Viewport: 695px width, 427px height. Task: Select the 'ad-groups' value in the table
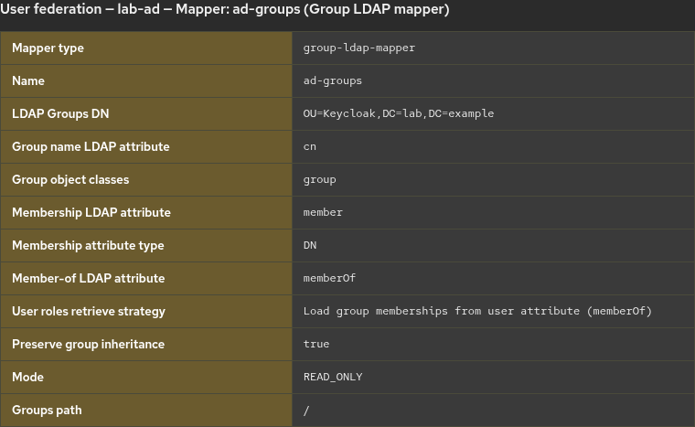pos(333,80)
